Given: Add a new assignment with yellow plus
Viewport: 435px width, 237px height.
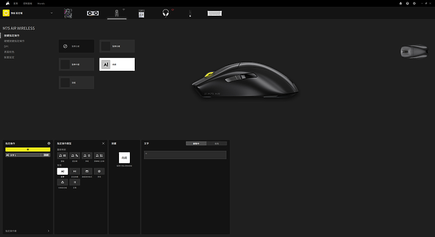Looking at the screenshot, I should coord(28,149).
